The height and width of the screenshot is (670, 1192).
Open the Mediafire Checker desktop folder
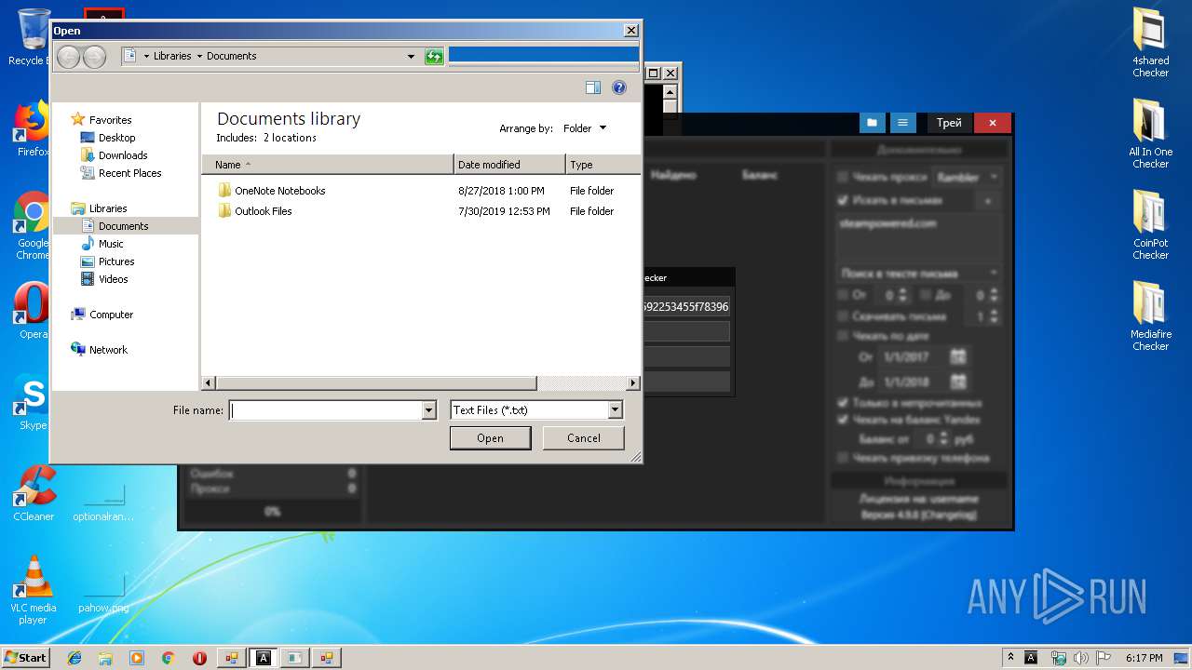[x=1150, y=315]
